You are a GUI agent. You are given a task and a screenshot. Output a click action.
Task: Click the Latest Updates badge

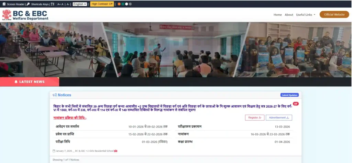pyautogui.click(x=289, y=95)
